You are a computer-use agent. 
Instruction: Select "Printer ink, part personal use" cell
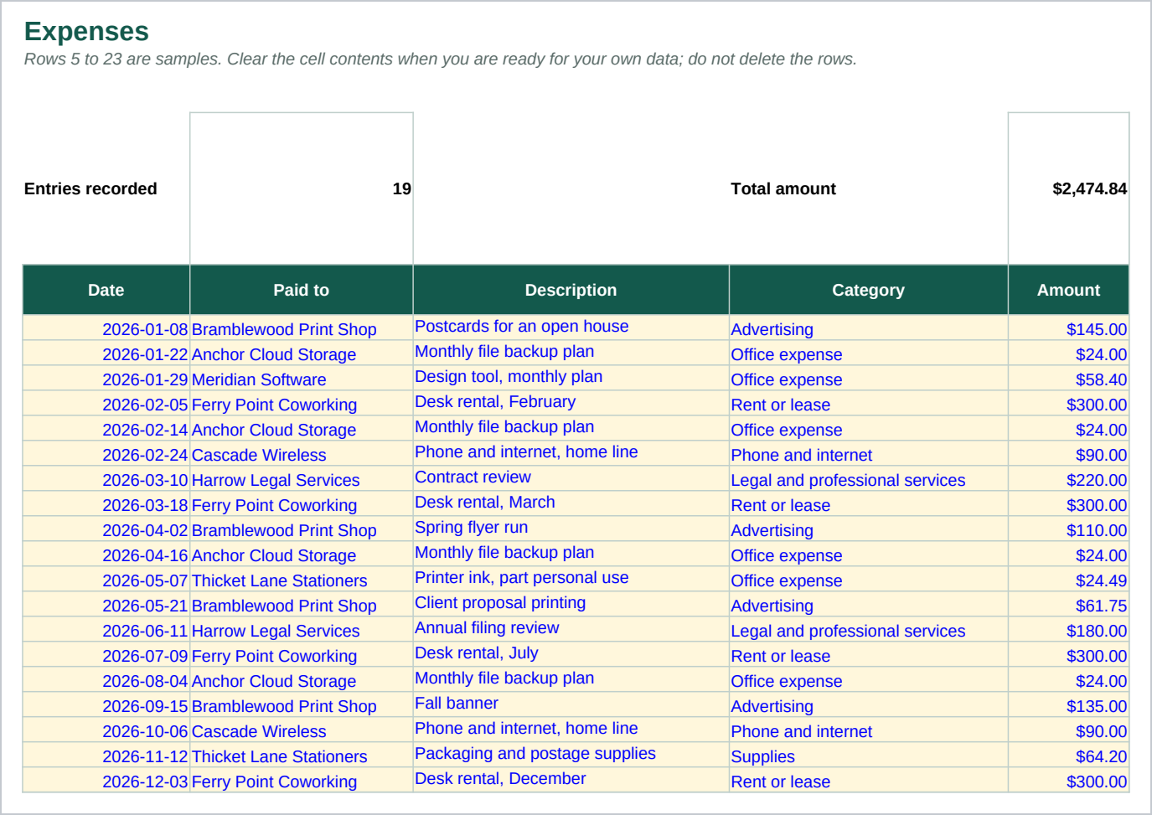[x=571, y=579]
